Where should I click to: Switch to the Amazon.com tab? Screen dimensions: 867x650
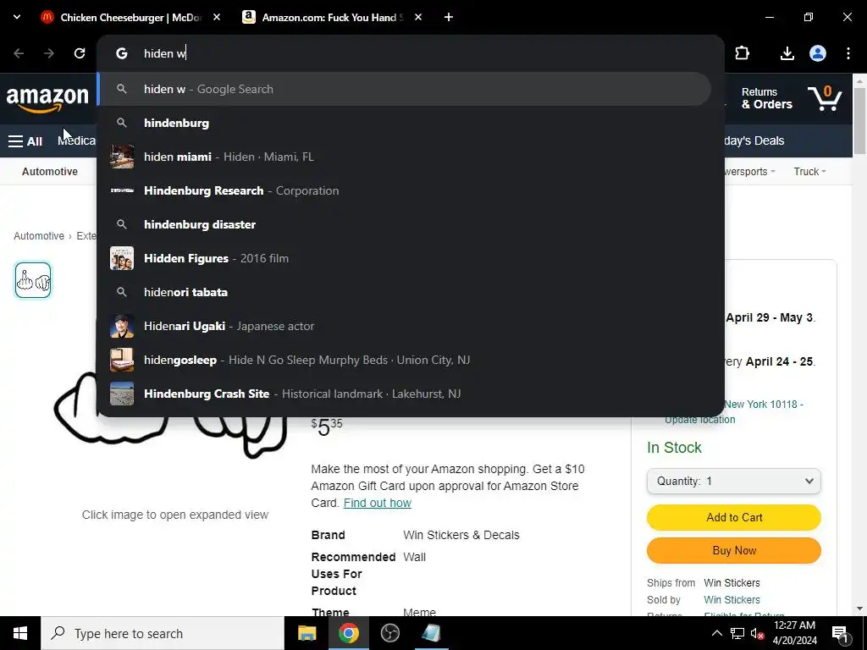click(x=332, y=17)
